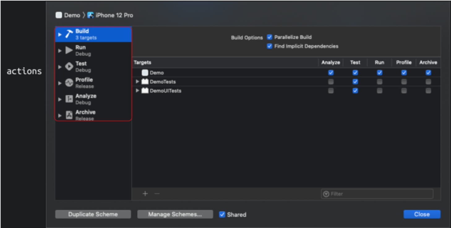Click the Test column header

[x=355, y=62]
